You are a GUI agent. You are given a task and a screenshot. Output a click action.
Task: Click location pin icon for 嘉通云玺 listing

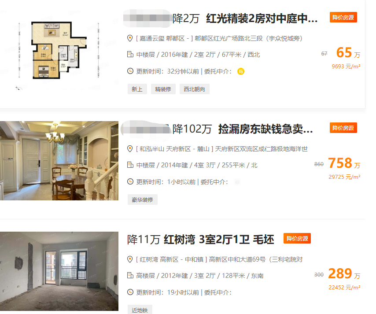[x=130, y=38]
